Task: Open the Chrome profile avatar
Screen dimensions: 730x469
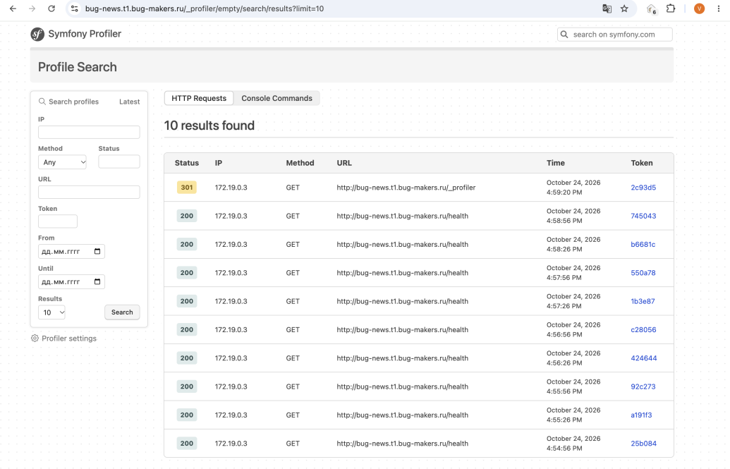Action: 699,8
